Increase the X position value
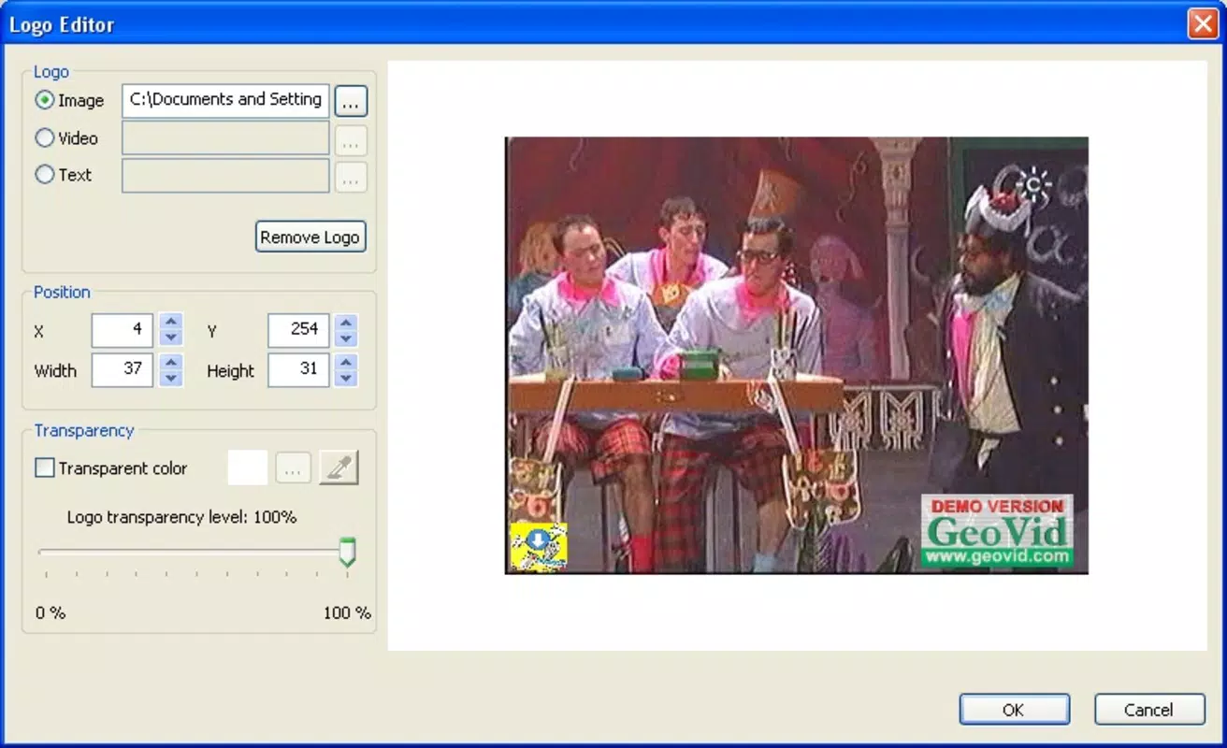The height and width of the screenshot is (748, 1227). click(x=170, y=322)
